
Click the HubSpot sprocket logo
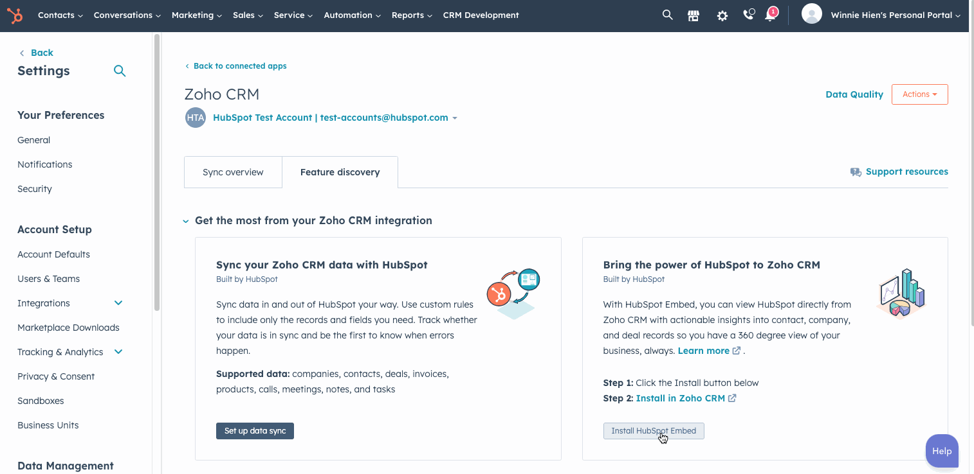14,15
